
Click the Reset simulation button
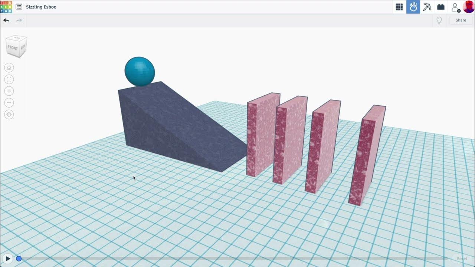coord(462,258)
